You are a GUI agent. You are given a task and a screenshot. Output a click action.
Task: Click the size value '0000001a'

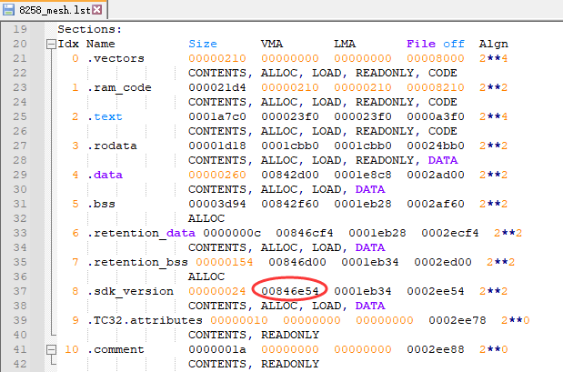[217, 349]
